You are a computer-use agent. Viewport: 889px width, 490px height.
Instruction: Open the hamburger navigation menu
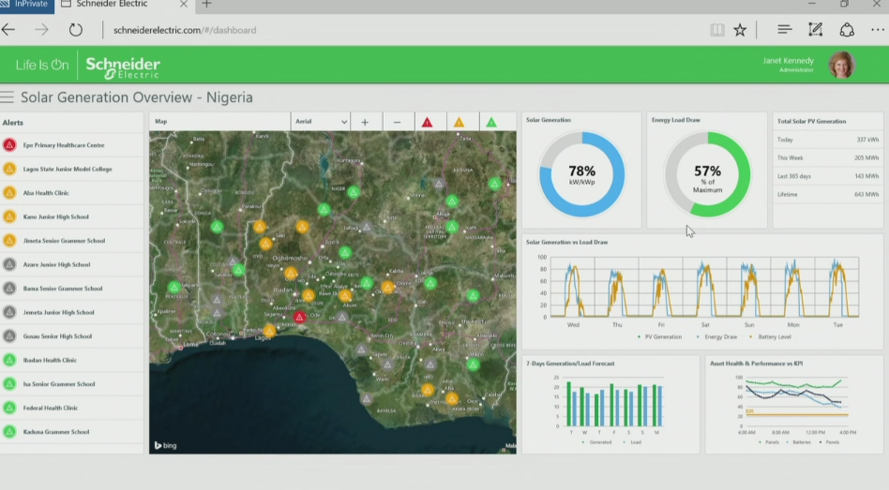point(8,97)
